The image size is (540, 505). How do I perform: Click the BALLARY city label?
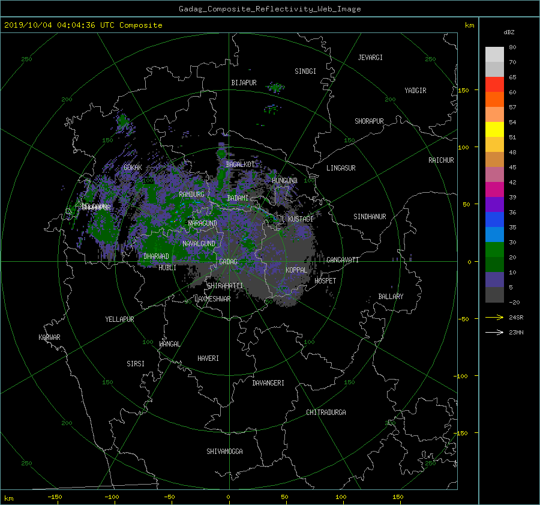(391, 297)
